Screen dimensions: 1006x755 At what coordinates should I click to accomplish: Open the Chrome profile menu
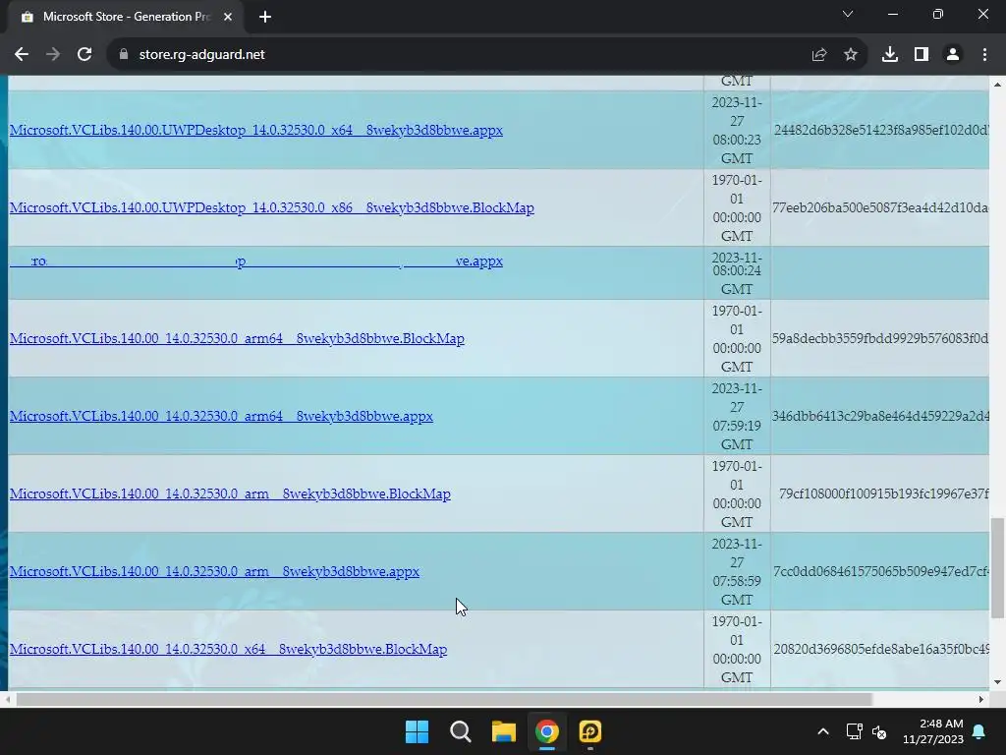click(x=953, y=55)
